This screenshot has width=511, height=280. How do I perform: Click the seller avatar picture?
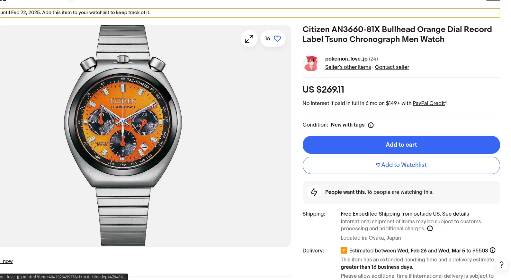(311, 63)
